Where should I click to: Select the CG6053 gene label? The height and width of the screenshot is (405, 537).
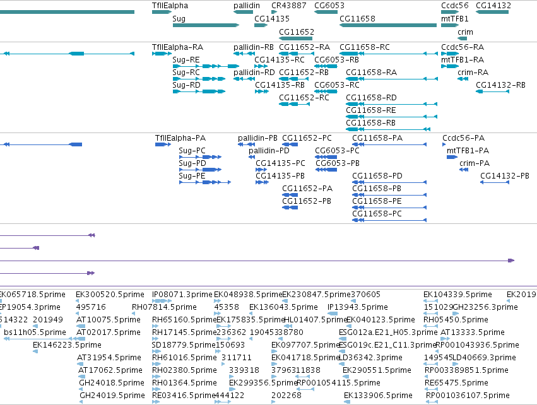329,6
